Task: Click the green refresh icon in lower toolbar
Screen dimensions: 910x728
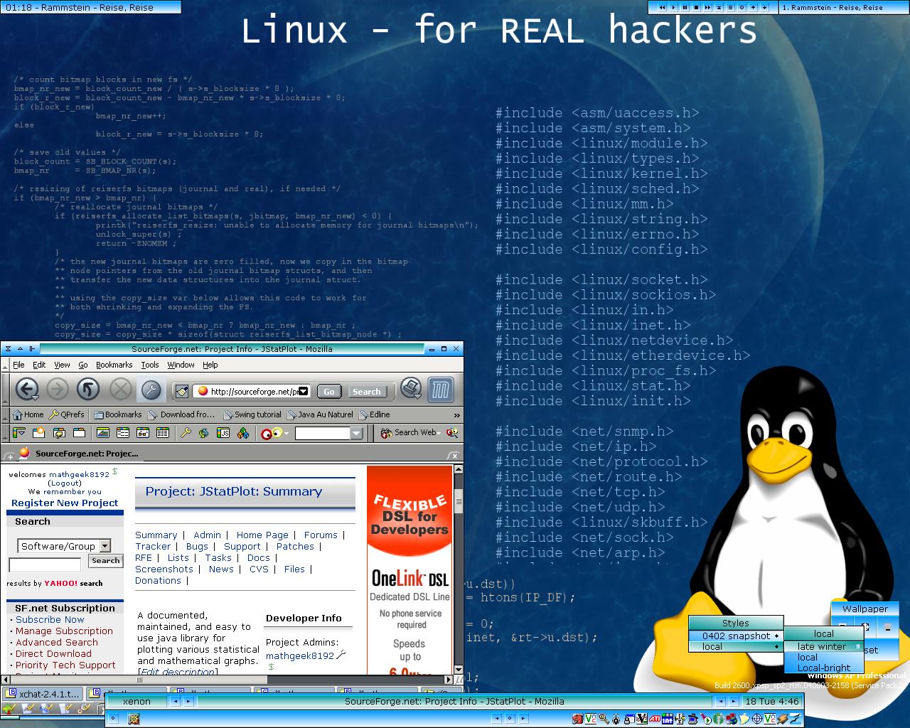Action: tap(203, 432)
